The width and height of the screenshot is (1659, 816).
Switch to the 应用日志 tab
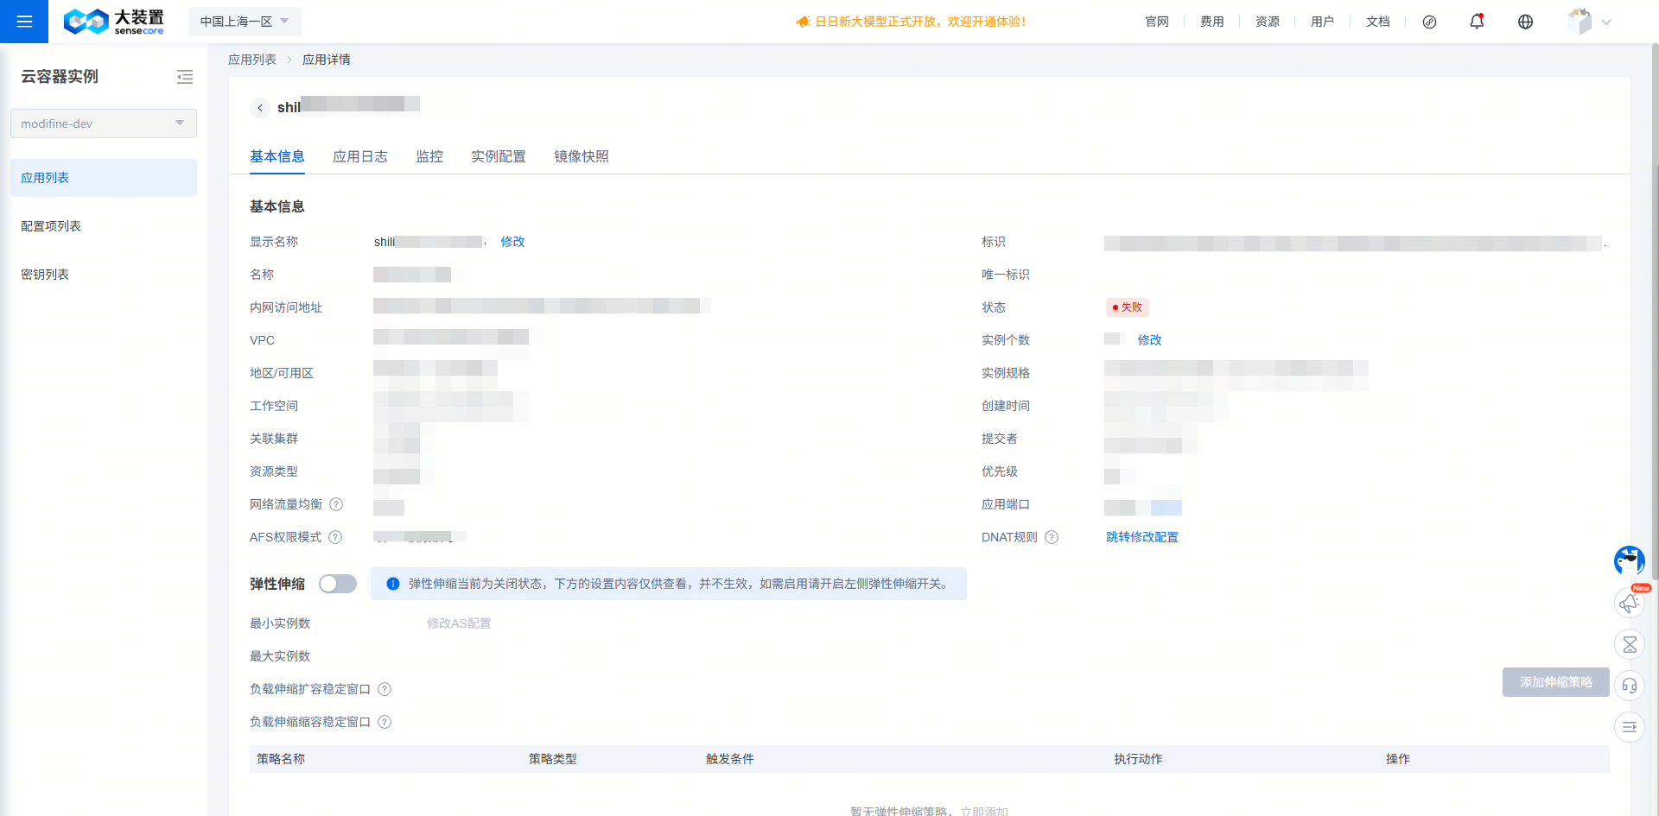(x=360, y=156)
